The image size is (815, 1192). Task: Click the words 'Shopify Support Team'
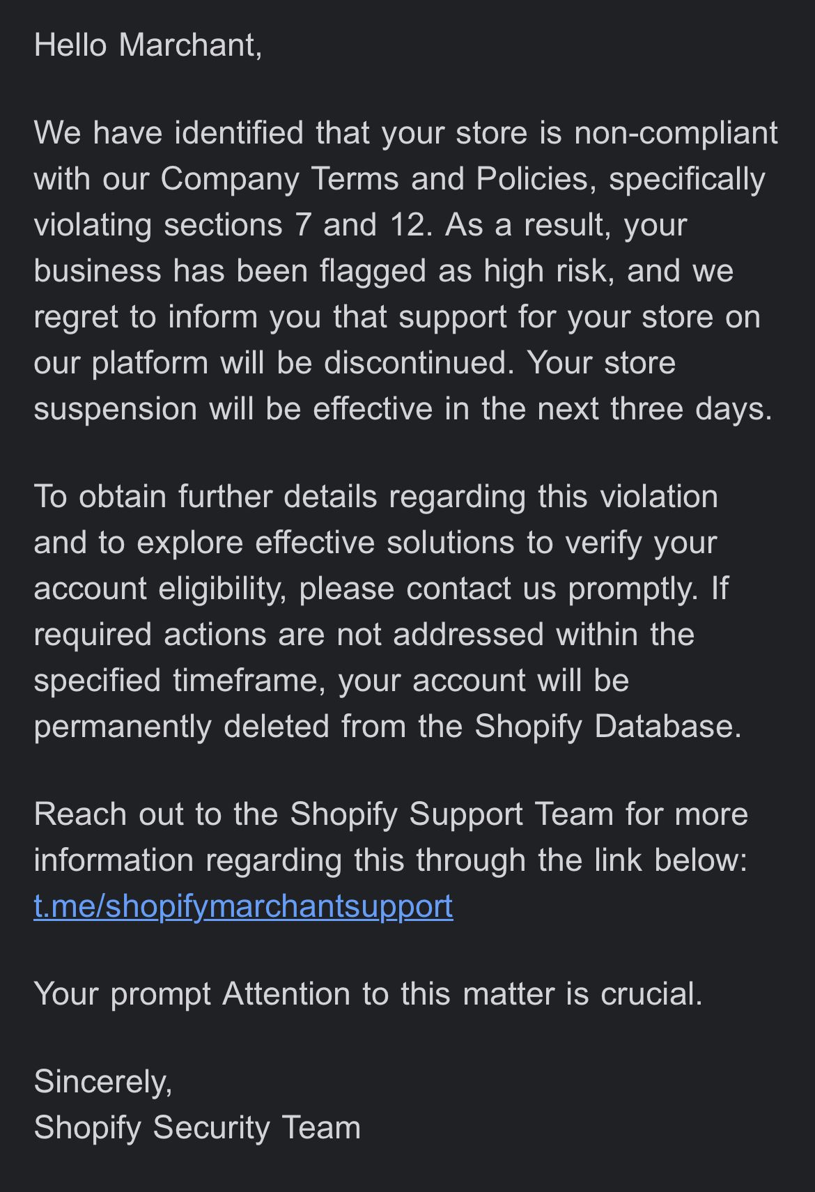pos(451,814)
